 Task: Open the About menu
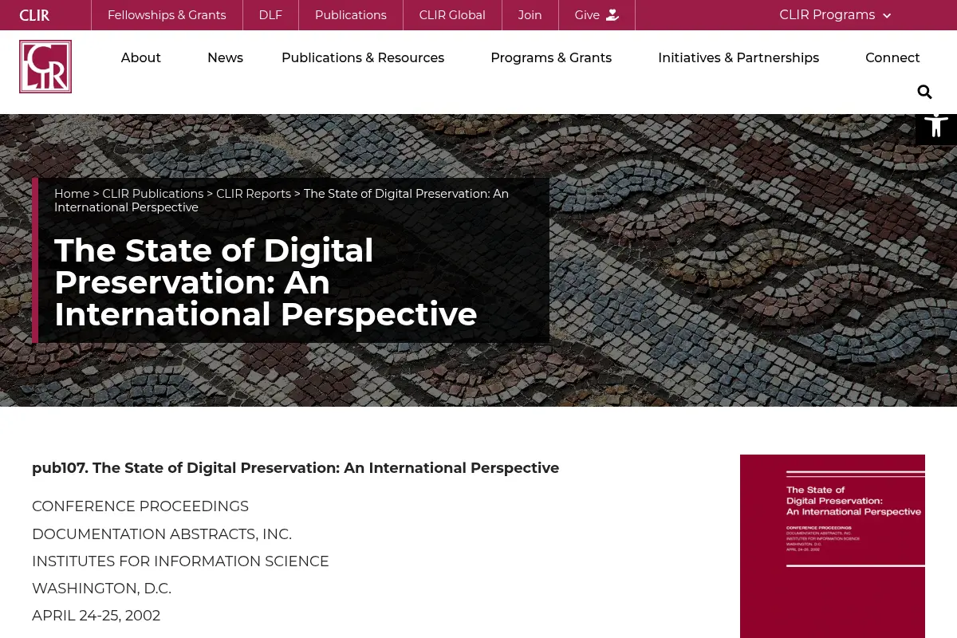click(141, 57)
